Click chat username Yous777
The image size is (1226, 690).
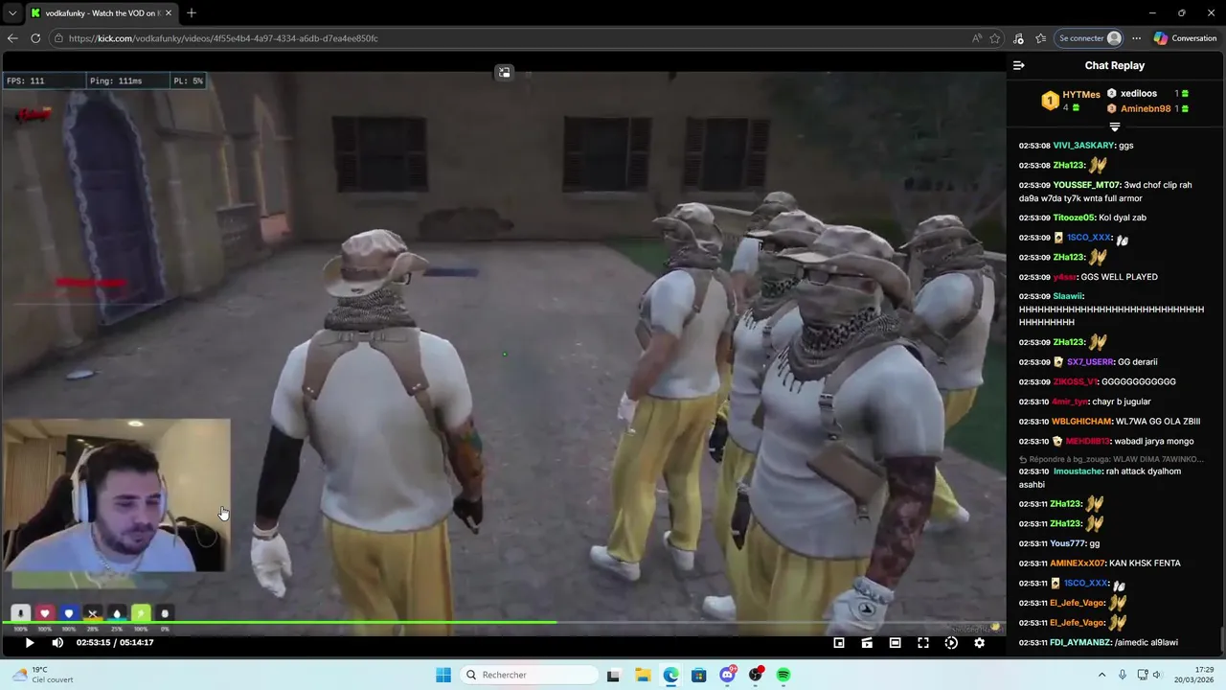point(1068,543)
